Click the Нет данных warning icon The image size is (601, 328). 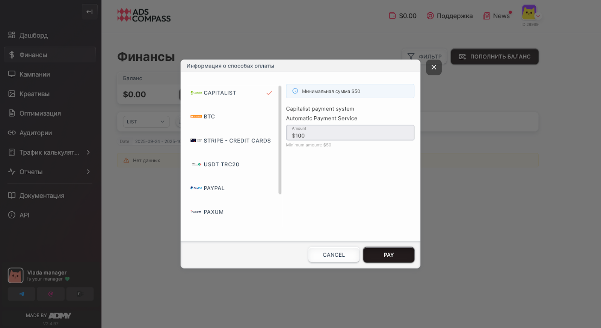click(126, 160)
